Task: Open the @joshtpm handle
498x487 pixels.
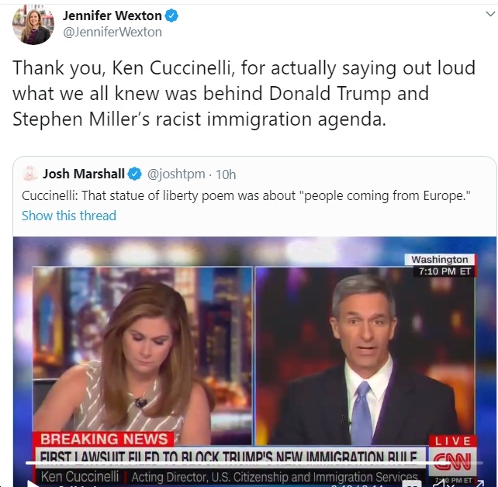Action: pos(176,174)
